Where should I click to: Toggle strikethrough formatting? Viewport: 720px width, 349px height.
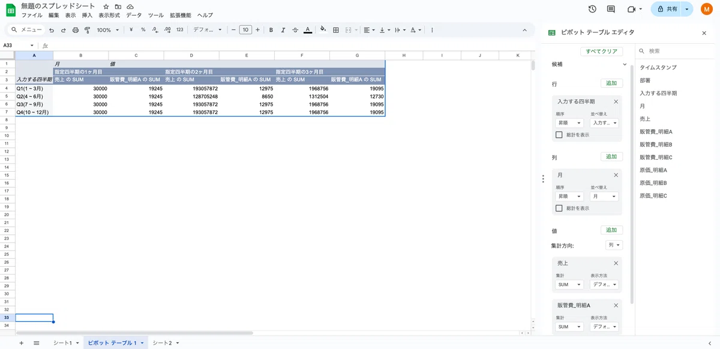pos(295,29)
